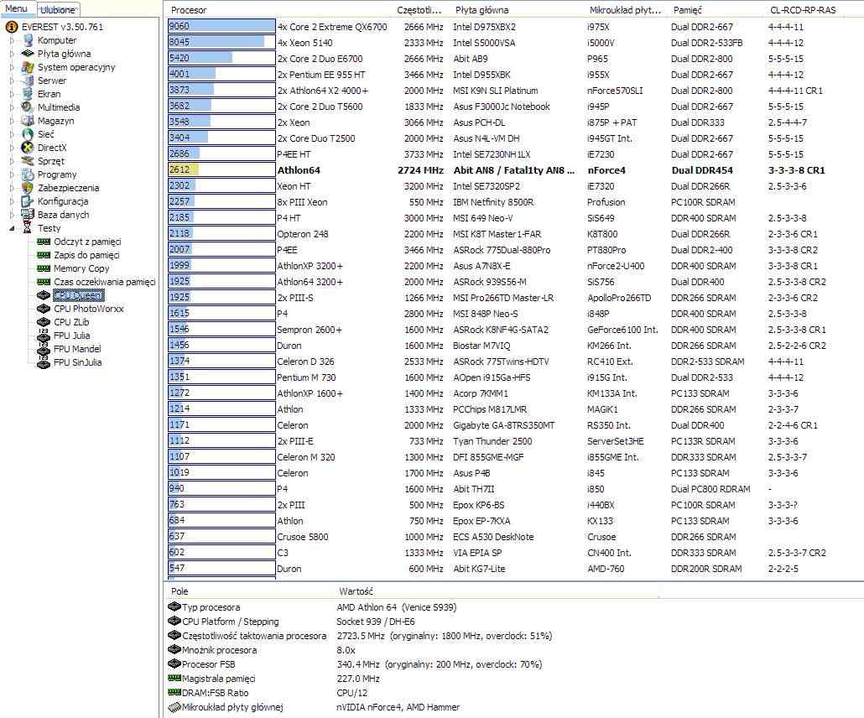Click the Memory Copy benchmark icon

44,268
